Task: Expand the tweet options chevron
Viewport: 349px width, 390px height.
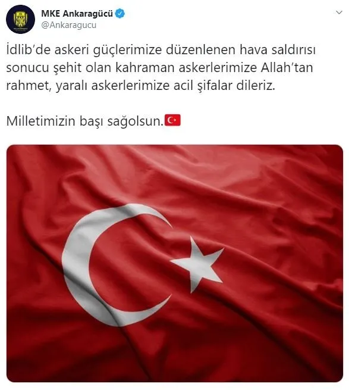Action: click(x=339, y=13)
